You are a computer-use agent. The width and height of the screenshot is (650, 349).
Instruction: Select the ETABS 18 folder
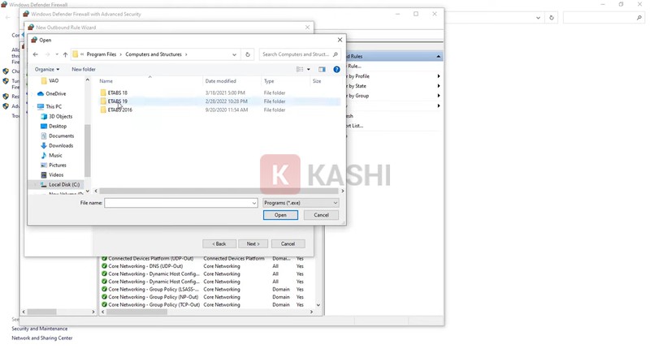[x=117, y=93]
